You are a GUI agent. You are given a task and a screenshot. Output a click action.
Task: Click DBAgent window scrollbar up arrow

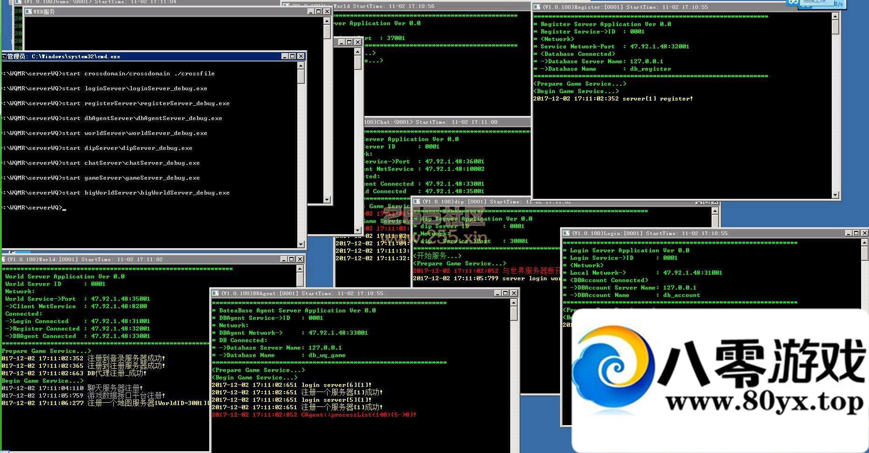pos(513,303)
